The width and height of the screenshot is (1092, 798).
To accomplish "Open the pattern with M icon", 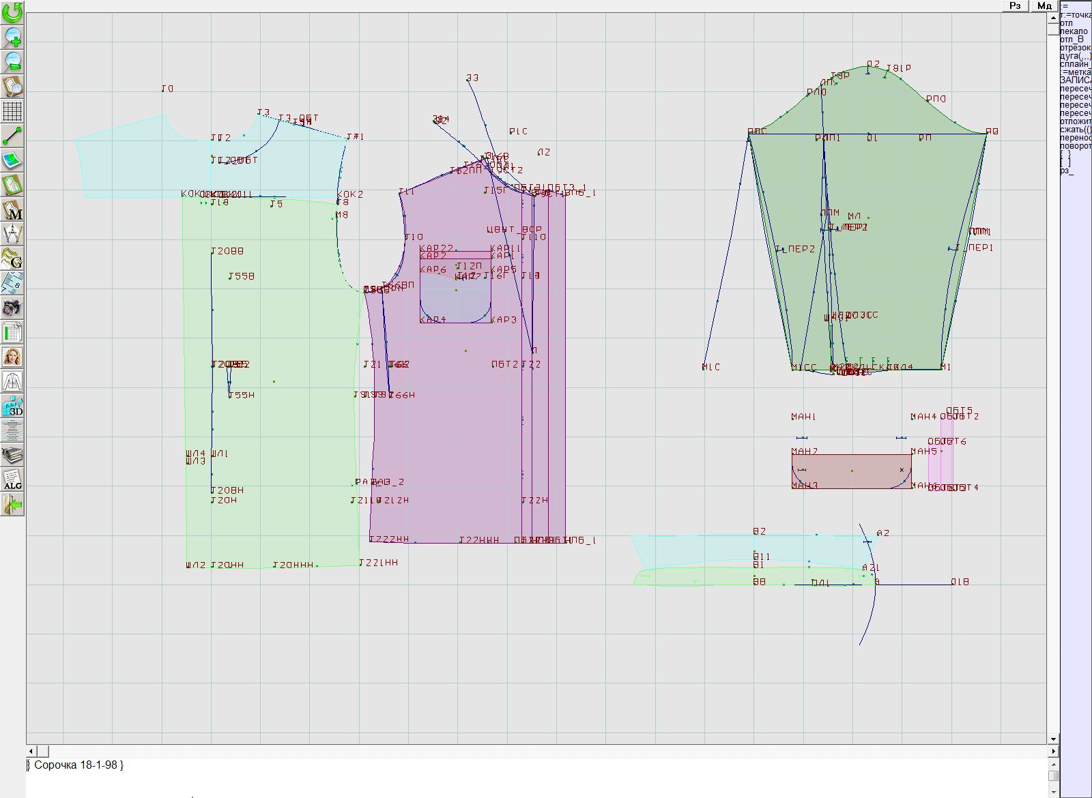I will (12, 210).
